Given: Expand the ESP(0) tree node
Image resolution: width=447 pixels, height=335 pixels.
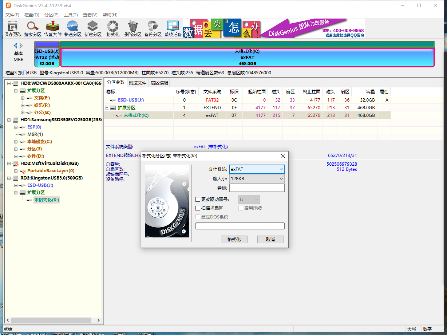Looking at the screenshot, I should (16, 127).
